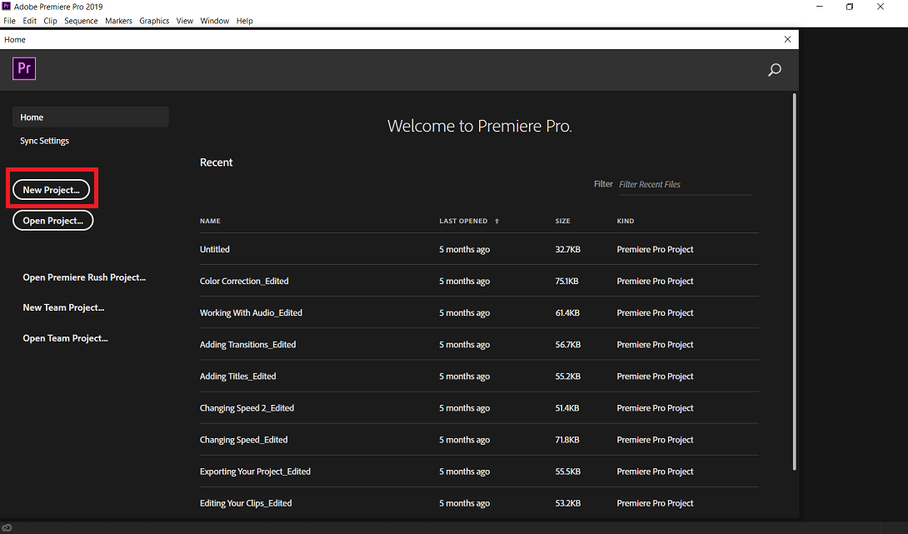Click Open Team Project link
The image size is (908, 534).
tap(65, 338)
